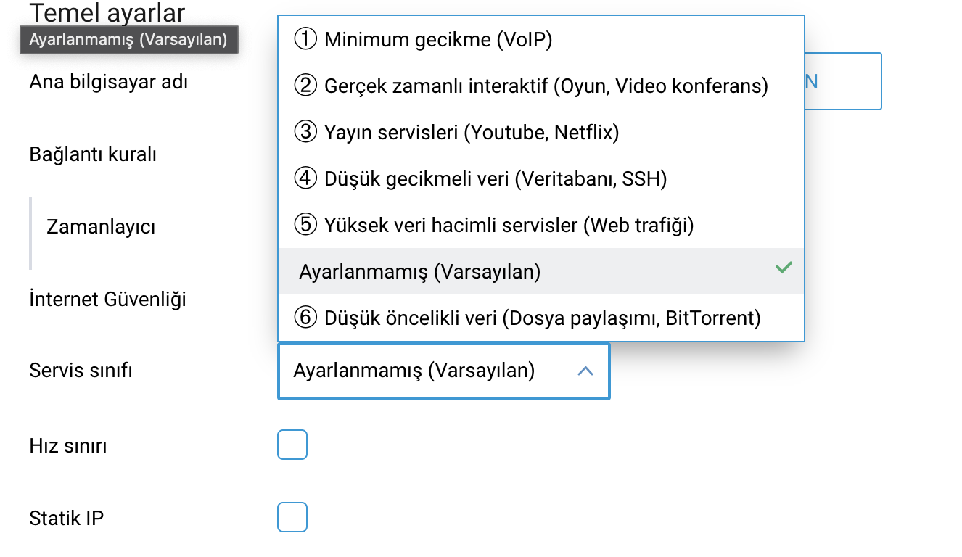962x557 pixels.
Task: Click the Bağlantı kuralı label
Action: 93,154
